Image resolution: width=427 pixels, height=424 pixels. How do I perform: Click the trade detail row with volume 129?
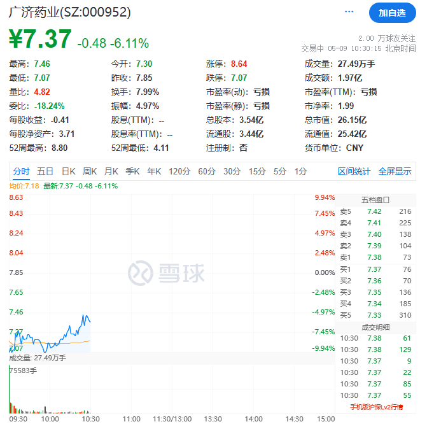point(375,350)
